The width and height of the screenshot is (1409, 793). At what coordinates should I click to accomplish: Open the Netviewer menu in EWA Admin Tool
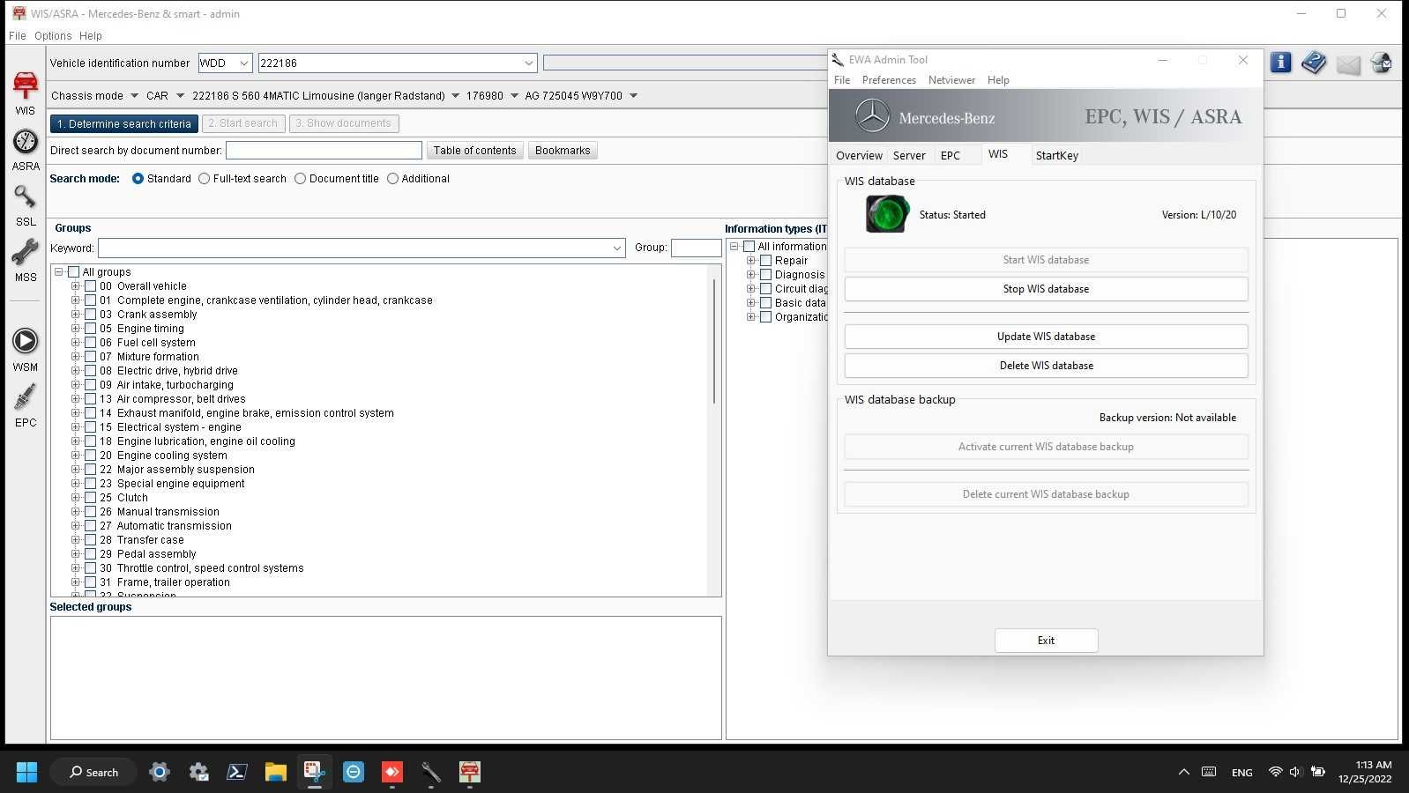[x=951, y=80]
